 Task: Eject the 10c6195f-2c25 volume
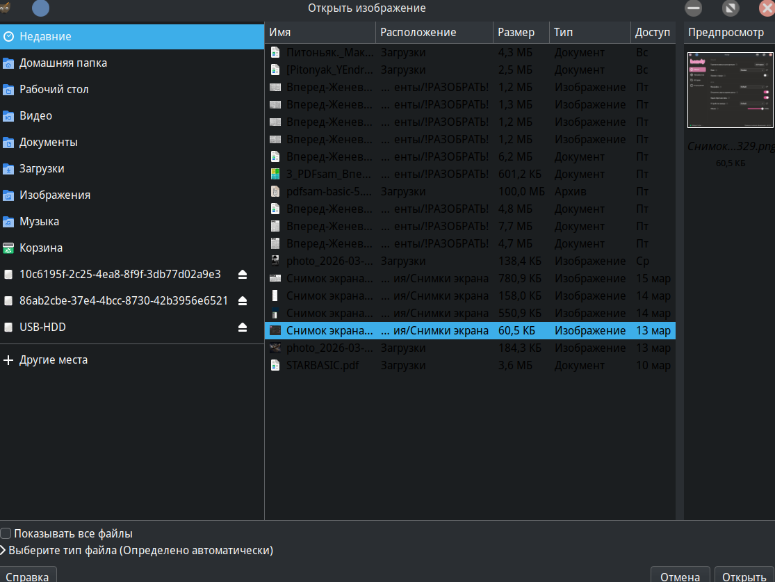tap(242, 275)
